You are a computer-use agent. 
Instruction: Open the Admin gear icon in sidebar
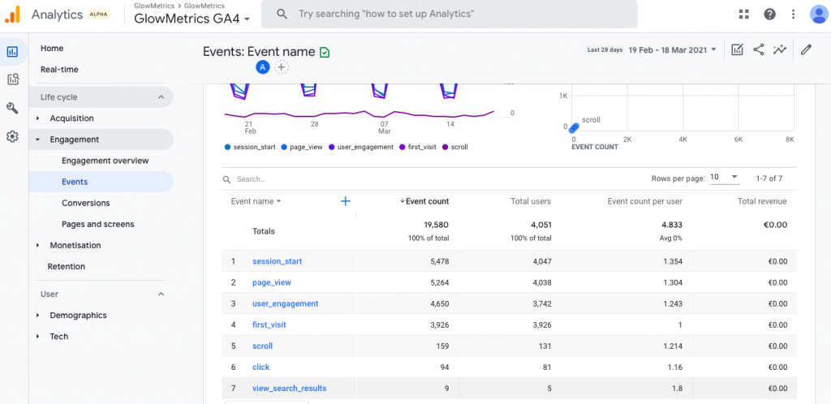[12, 136]
